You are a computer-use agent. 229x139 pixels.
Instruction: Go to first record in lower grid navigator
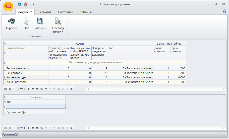(6, 128)
